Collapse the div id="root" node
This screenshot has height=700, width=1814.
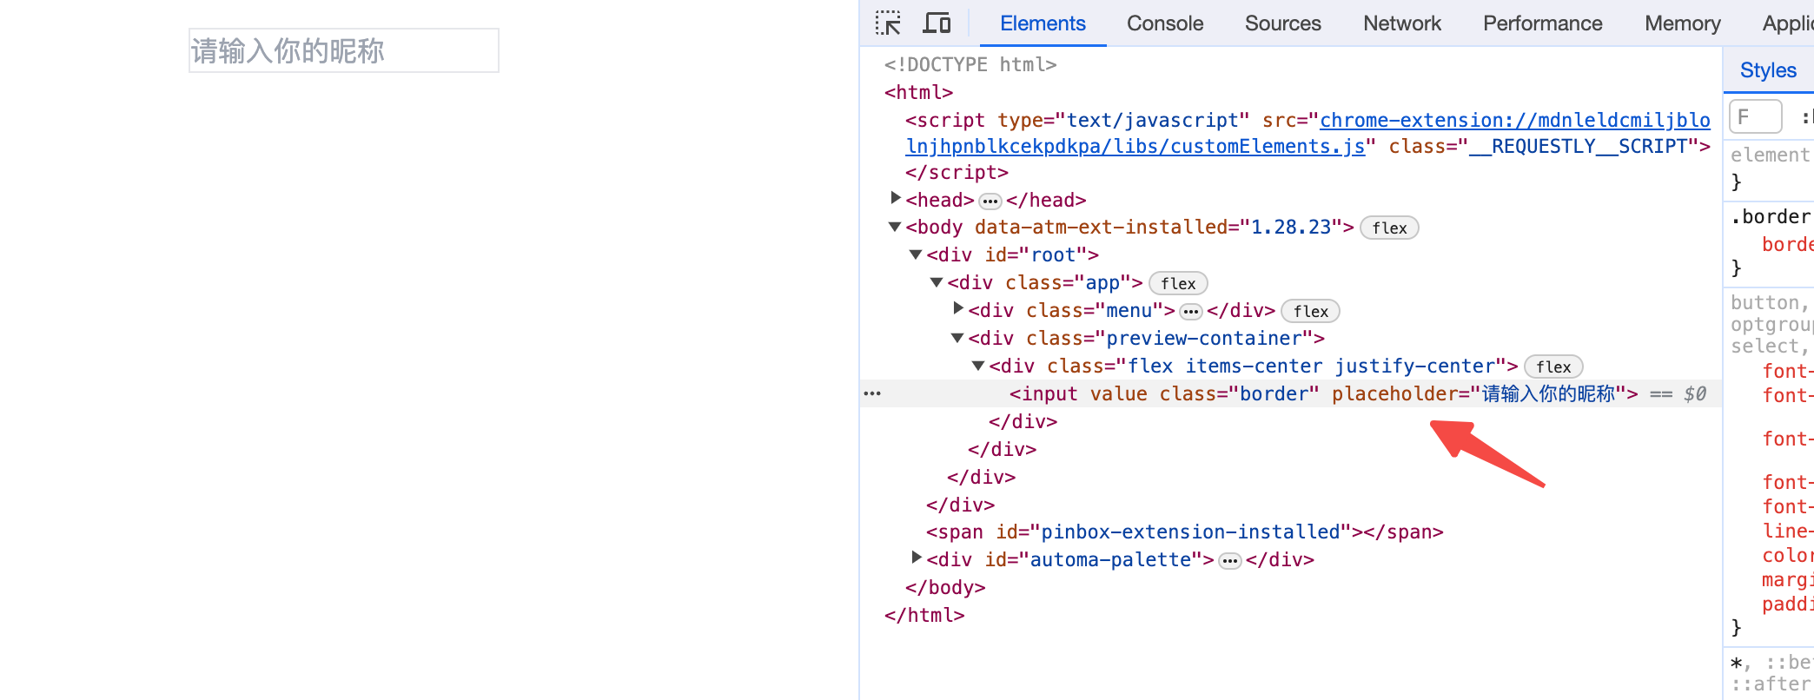[916, 254]
